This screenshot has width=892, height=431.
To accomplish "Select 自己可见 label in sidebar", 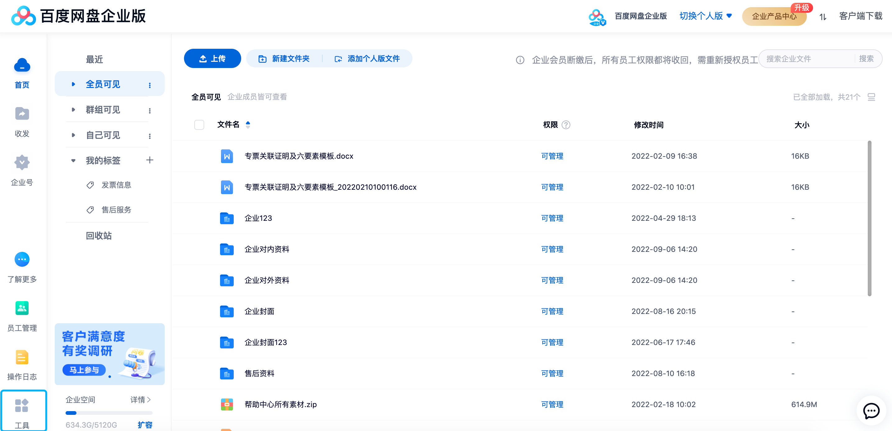I will click(x=103, y=135).
